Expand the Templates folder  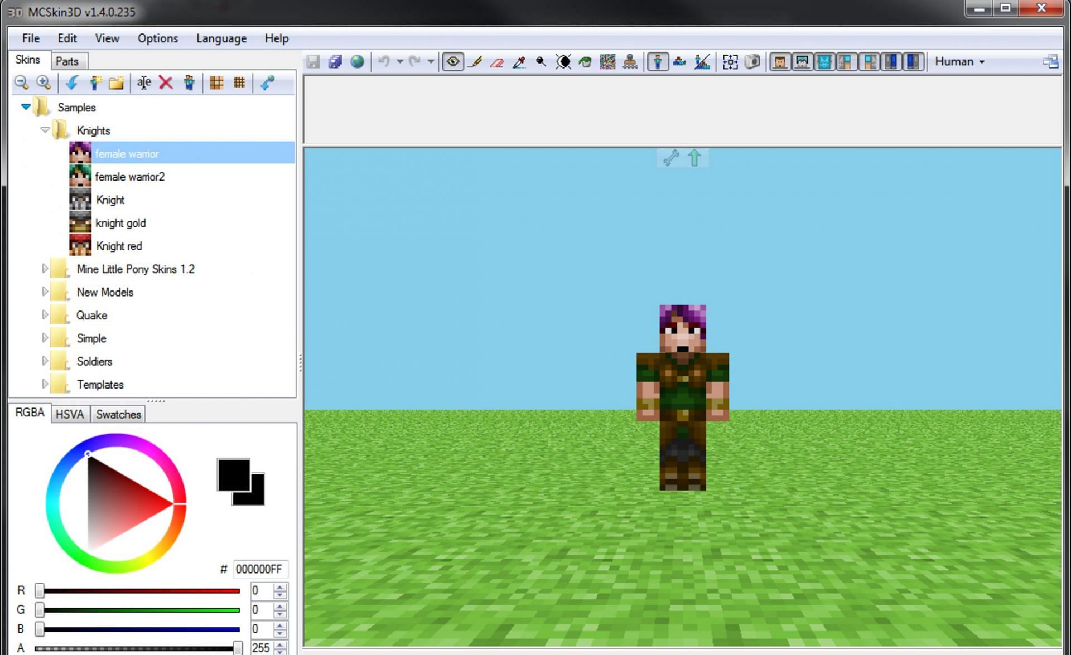tap(44, 385)
